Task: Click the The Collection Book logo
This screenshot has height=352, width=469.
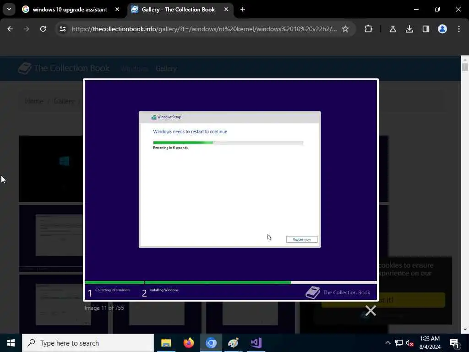Action: coord(64,68)
